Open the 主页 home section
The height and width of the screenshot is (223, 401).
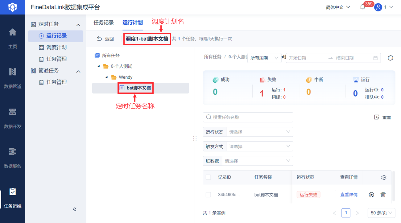point(12,38)
